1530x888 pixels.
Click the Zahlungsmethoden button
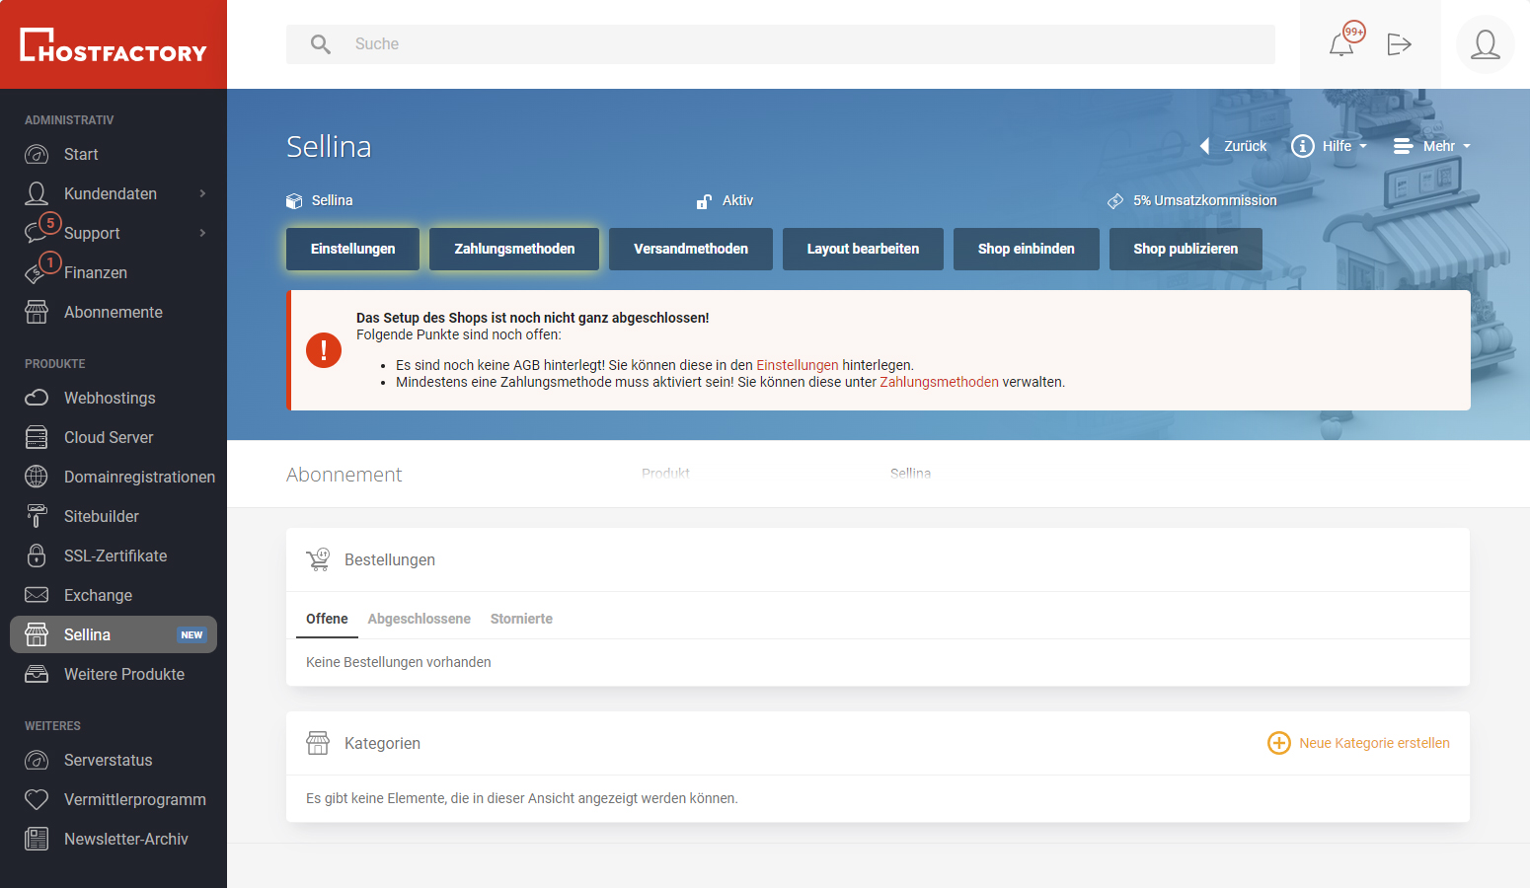point(514,249)
